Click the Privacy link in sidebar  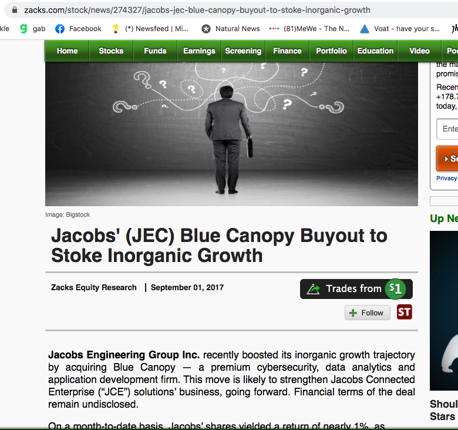point(447,178)
